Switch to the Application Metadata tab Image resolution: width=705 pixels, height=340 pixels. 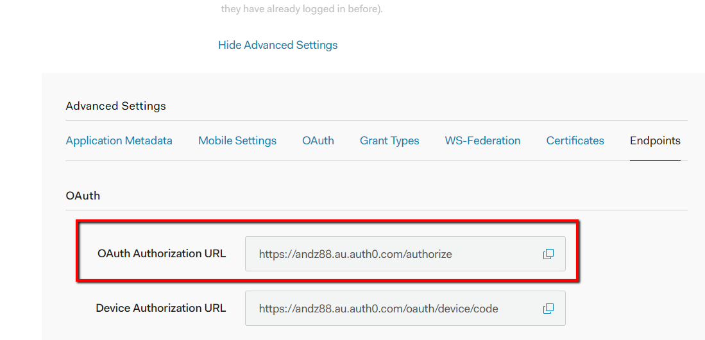pyautogui.click(x=119, y=140)
